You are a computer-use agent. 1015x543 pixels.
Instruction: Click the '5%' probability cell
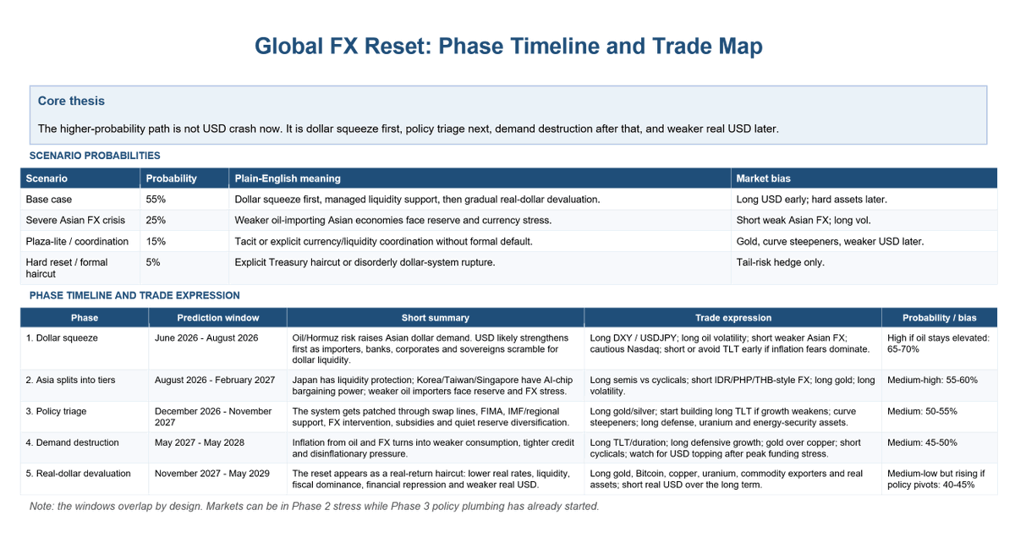184,268
